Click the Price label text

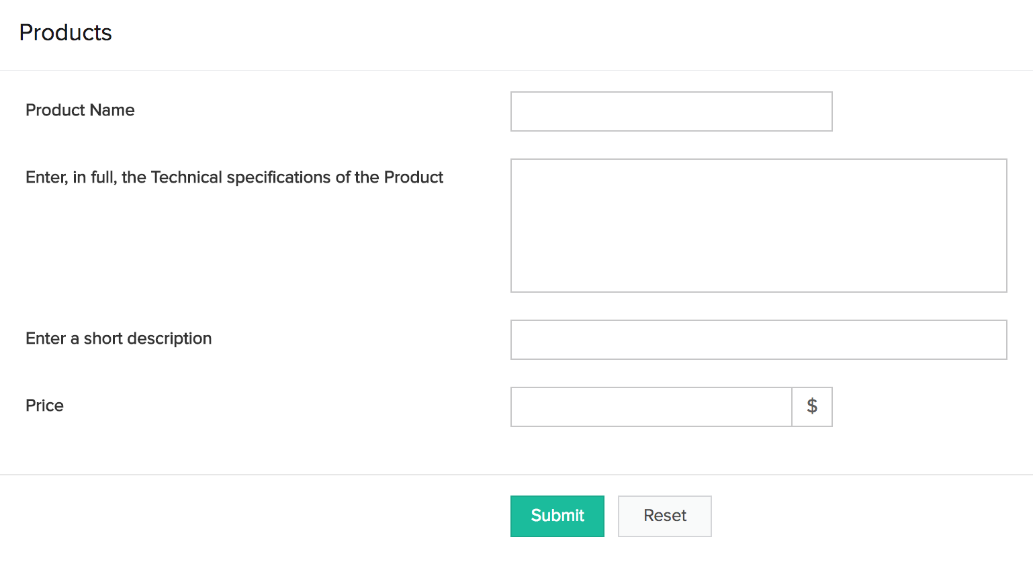tap(44, 406)
